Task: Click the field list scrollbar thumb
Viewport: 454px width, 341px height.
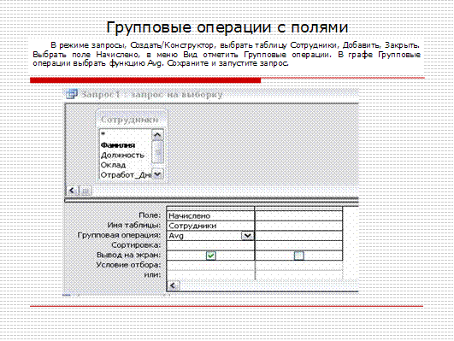Action: [x=157, y=152]
